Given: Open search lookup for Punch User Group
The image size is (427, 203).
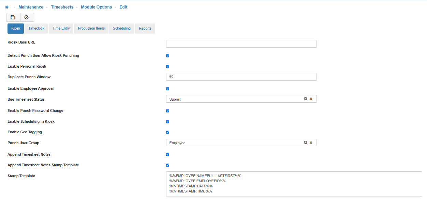Looking at the screenshot, I should point(306,143).
